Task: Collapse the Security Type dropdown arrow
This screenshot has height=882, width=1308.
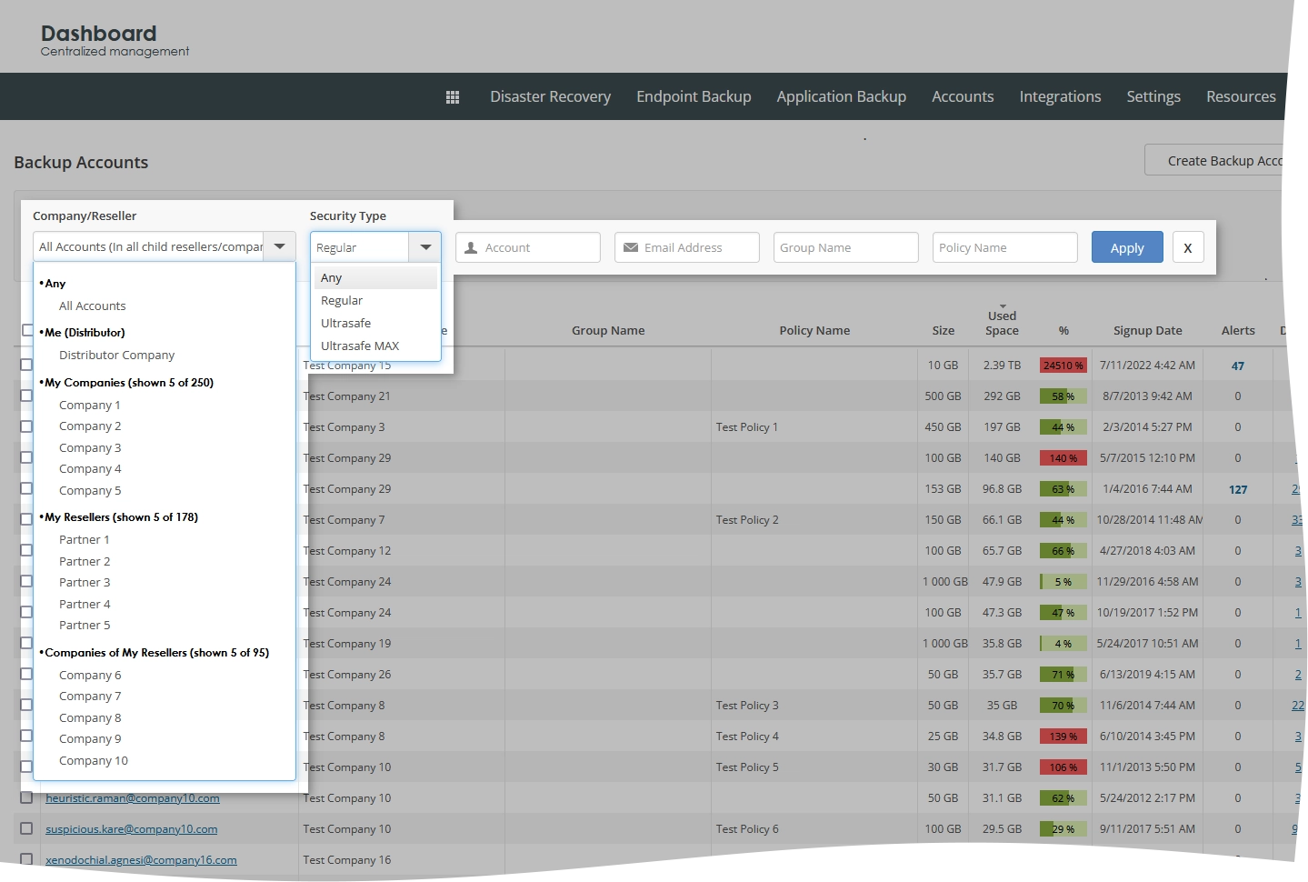Action: coord(425,247)
